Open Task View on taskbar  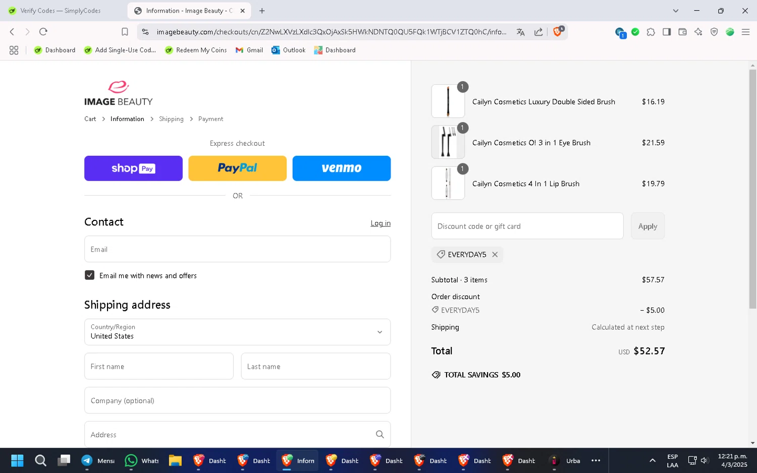64,460
